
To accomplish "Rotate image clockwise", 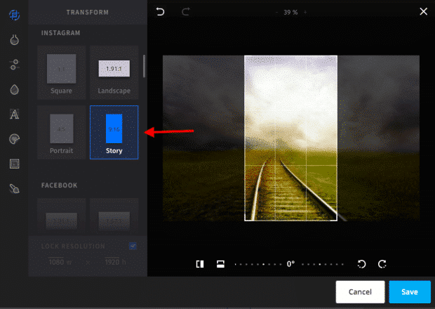I will 382,264.
